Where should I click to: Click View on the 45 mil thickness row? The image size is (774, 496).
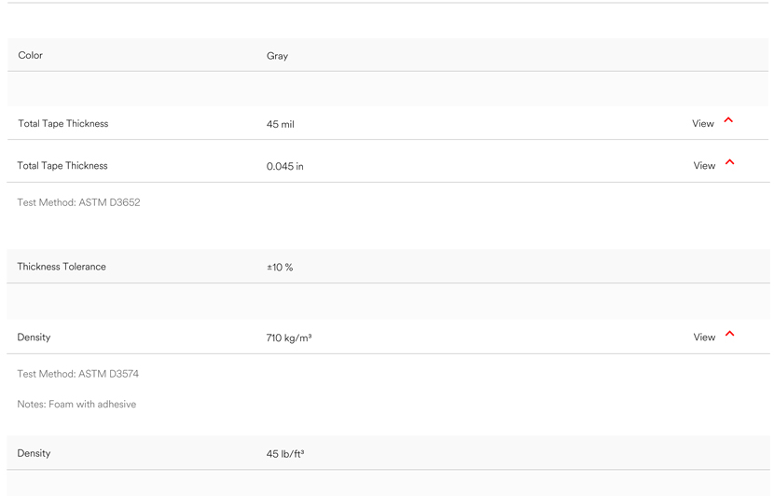pos(703,123)
